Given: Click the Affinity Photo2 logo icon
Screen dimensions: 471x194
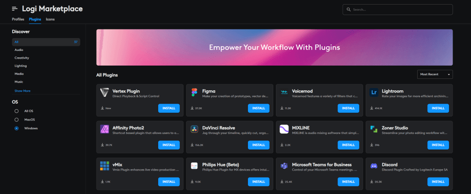Looking at the screenshot, I should coord(104,129).
